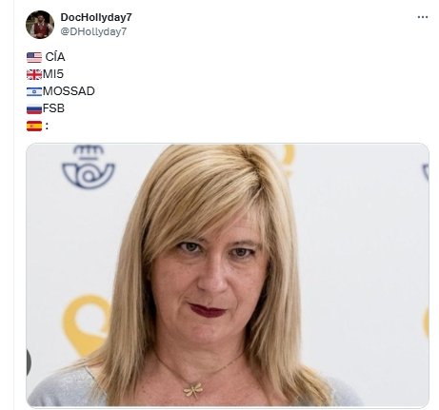
Task: Click the blue postal horn logo in the photo
Action: [89, 166]
